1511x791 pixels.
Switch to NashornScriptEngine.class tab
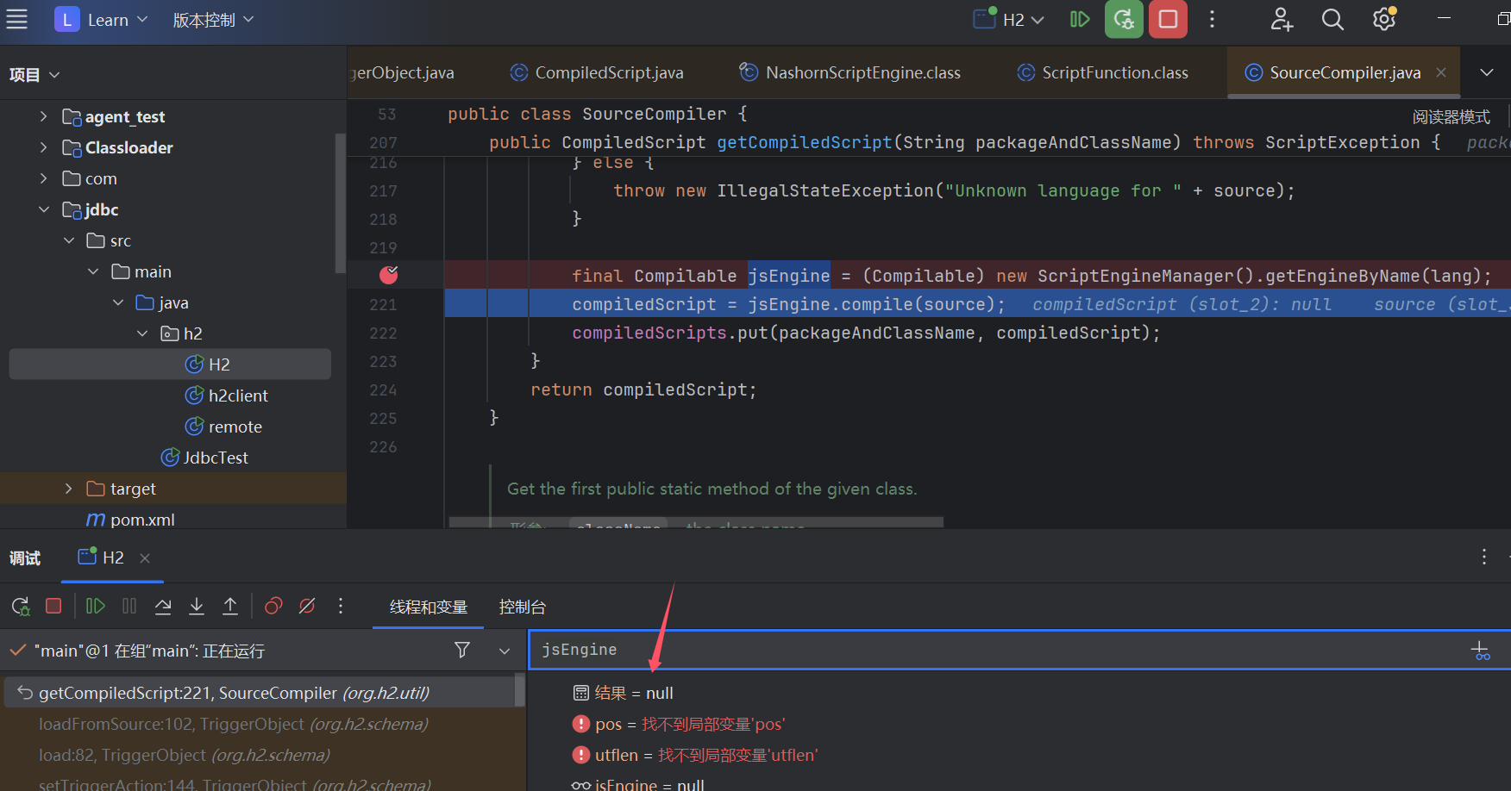(x=851, y=72)
